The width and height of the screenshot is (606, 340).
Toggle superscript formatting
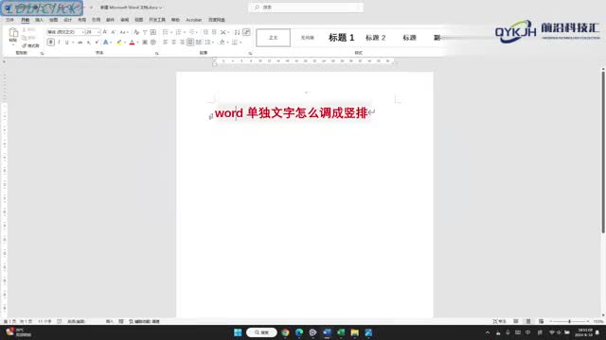click(x=97, y=42)
